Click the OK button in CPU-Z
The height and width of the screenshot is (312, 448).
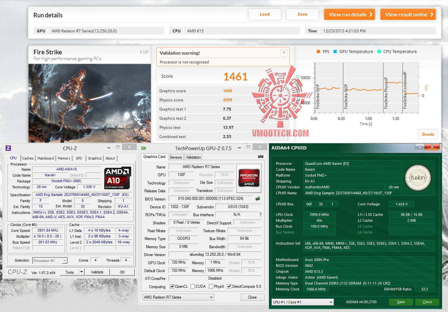tap(122, 272)
